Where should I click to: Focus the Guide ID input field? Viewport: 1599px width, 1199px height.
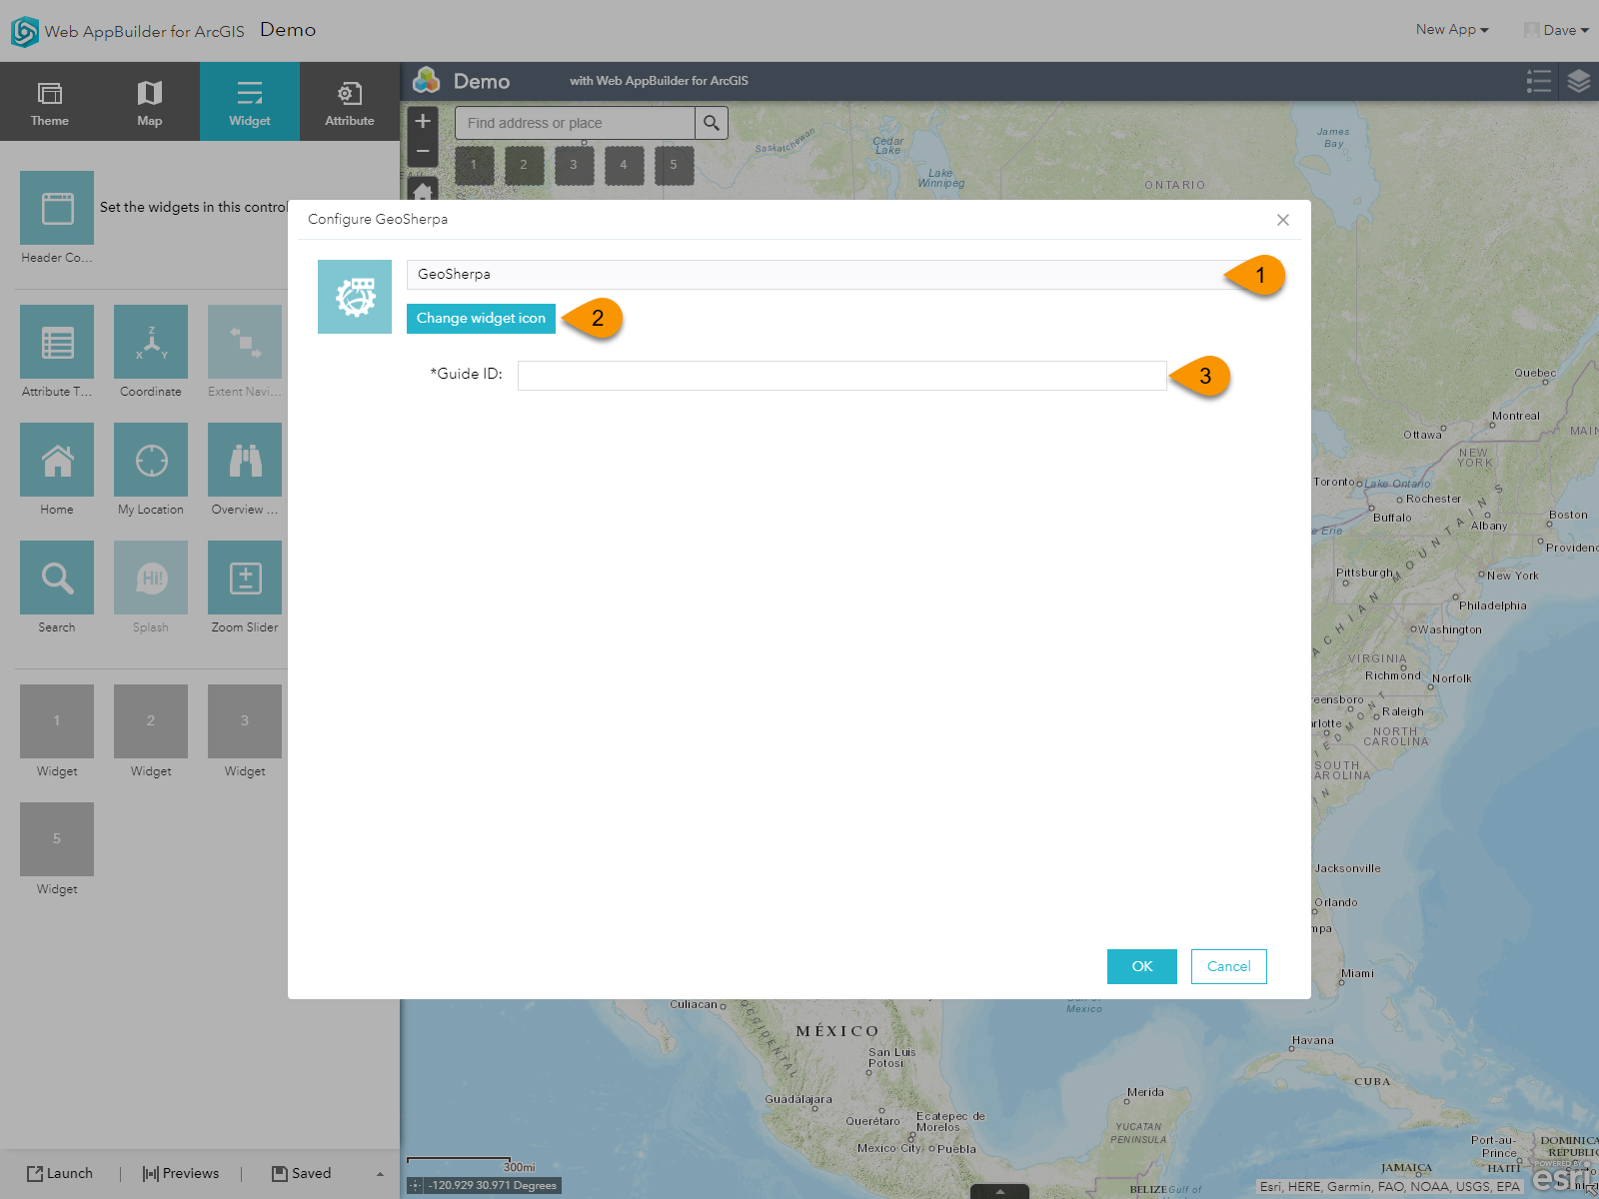point(841,376)
